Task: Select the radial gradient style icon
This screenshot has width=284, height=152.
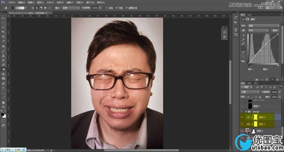Action: [x=37, y=8]
